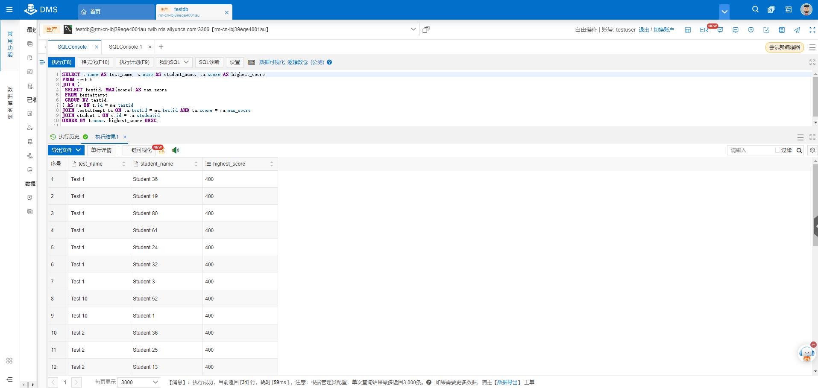
Task: Close the testdb tab
Action: click(227, 12)
